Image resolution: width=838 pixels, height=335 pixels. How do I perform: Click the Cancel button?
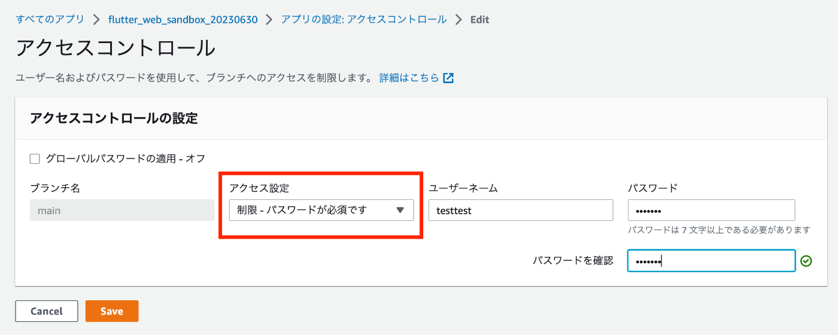(x=47, y=311)
